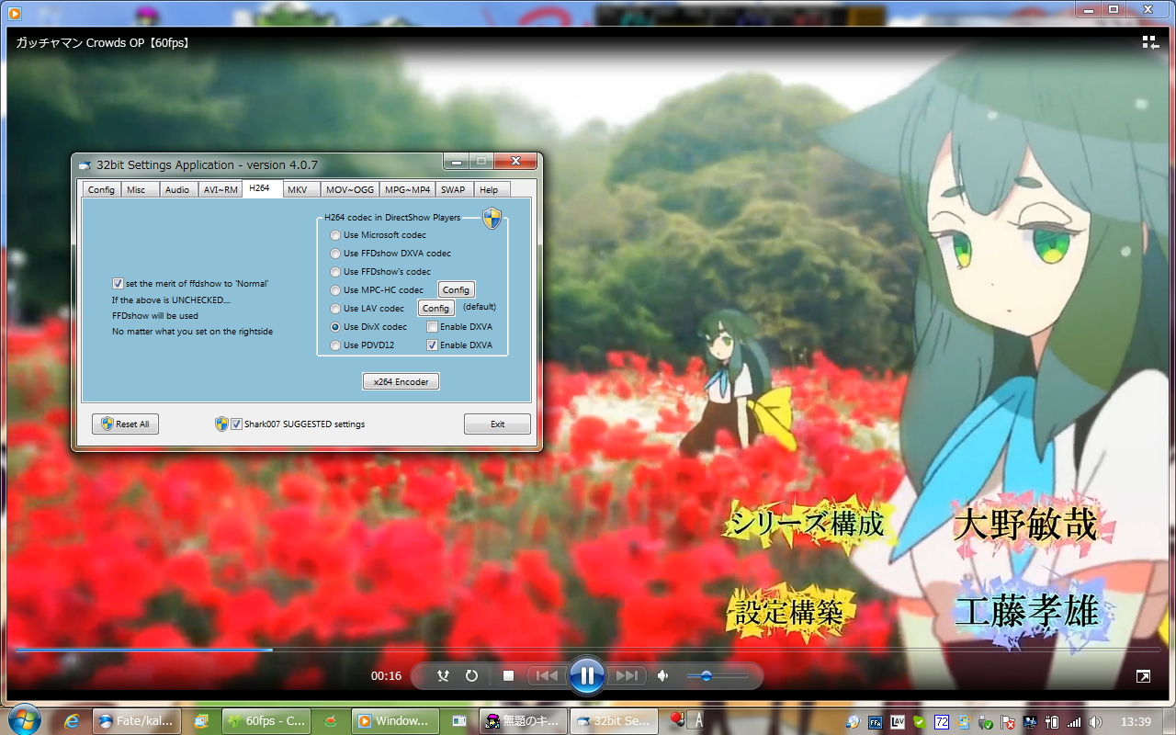Enable DXVA for the DivX codec
The width and height of the screenshot is (1176, 735).
[x=433, y=327]
